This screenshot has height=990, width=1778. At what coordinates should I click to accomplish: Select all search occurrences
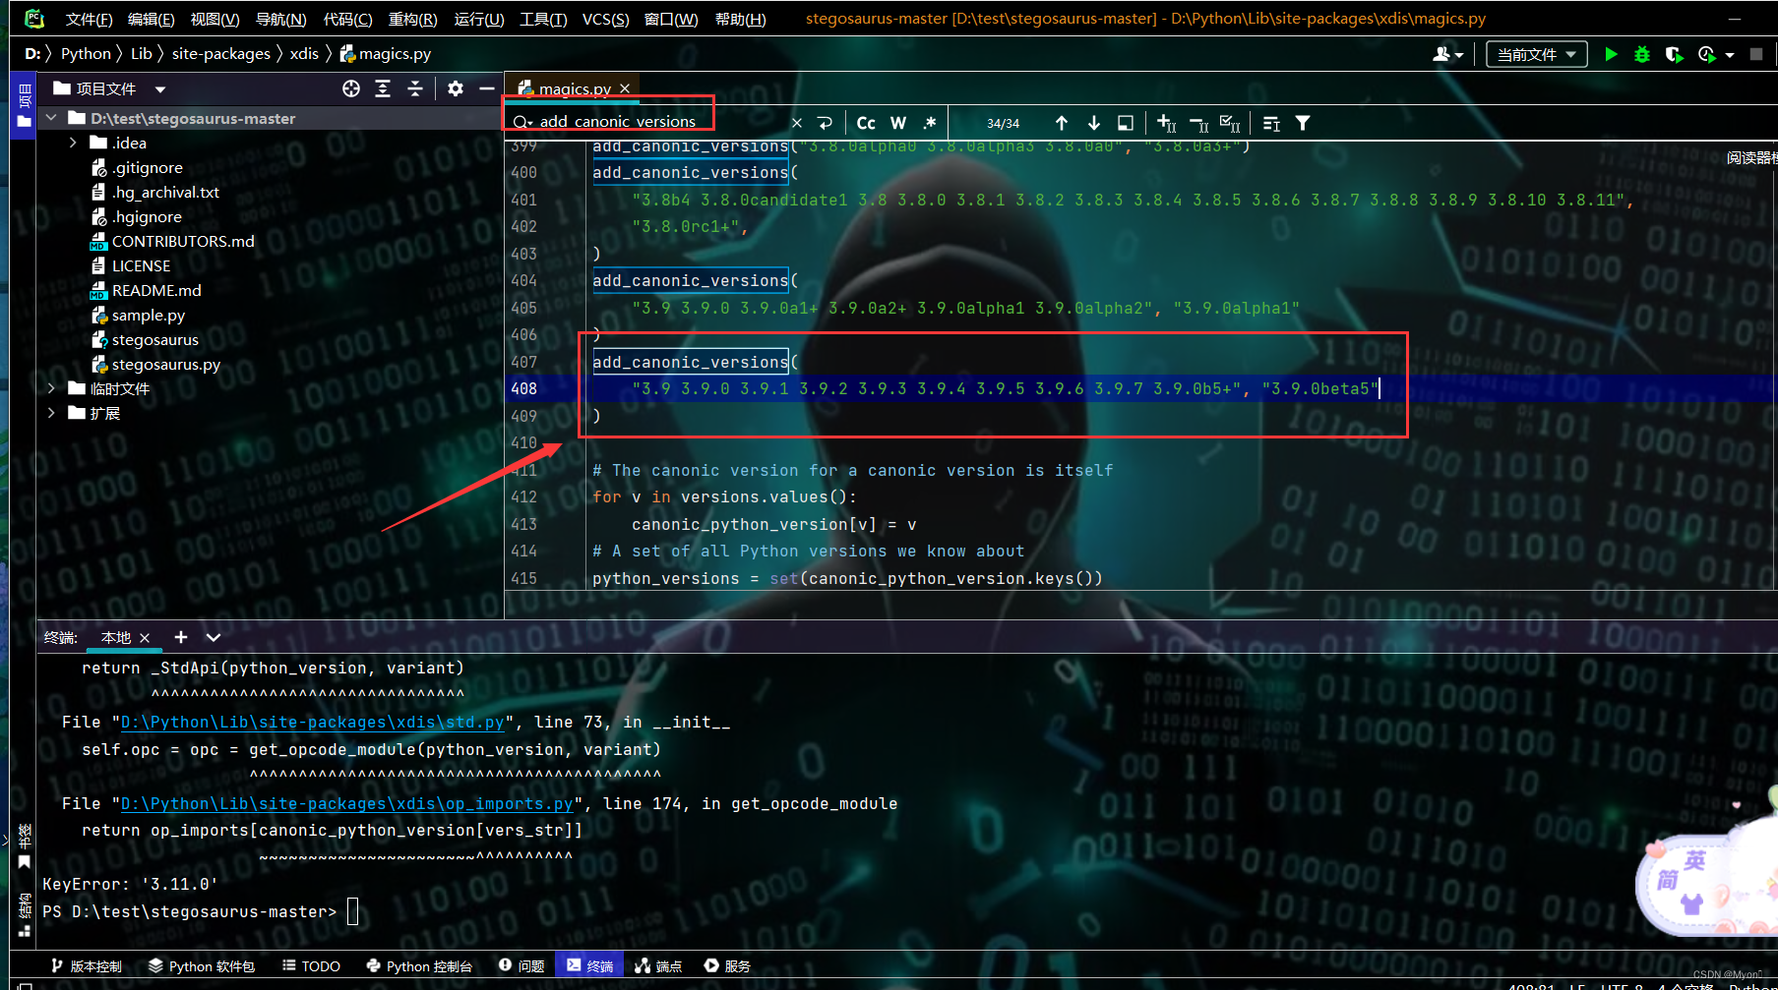[x=1230, y=123]
